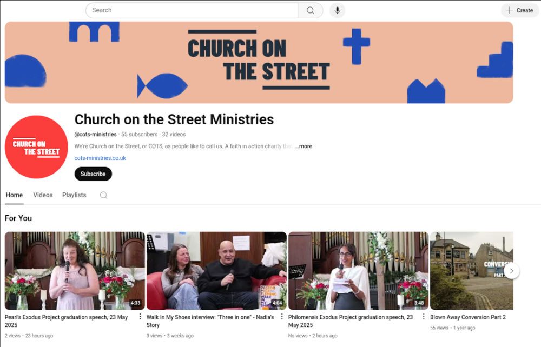Viewport: 541px width, 347px height.
Task: Show next videos with carousel arrow
Action: pos(512,271)
